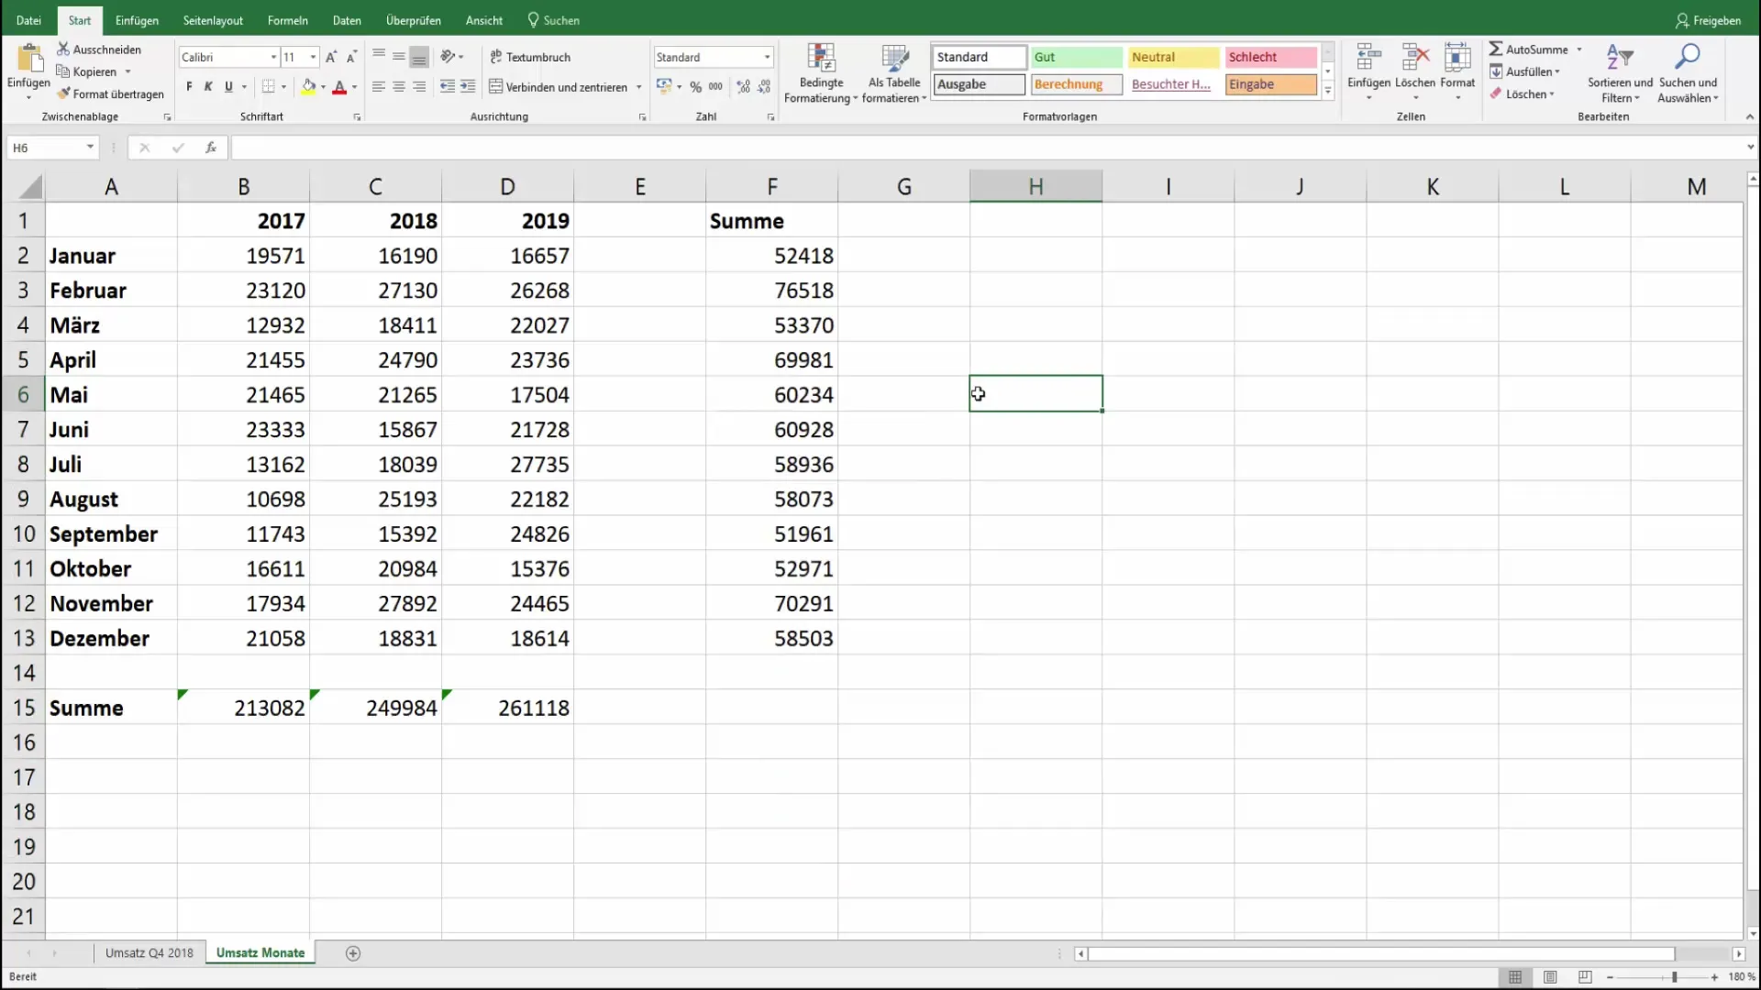Decrease font size with the smaller A icon

point(351,57)
